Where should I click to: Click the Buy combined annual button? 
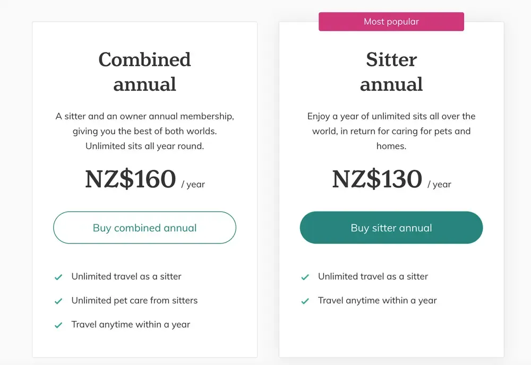pos(144,228)
